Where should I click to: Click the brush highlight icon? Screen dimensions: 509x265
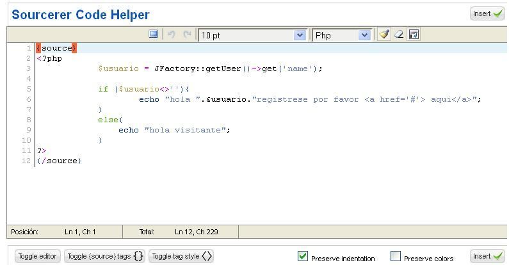point(384,34)
